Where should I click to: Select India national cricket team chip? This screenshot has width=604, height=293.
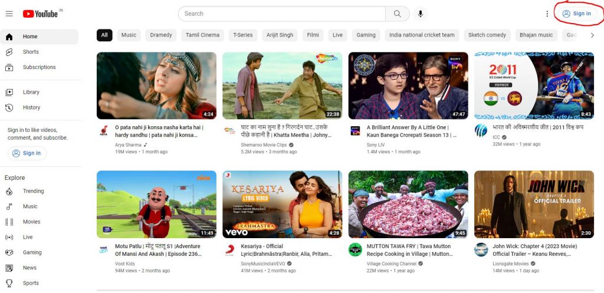click(422, 35)
